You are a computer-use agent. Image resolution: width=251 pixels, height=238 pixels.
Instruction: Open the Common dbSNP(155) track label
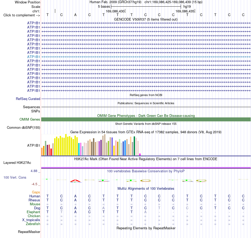pyautogui.click(x=24, y=127)
